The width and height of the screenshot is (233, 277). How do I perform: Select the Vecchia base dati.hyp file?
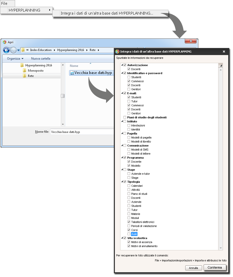point(91,73)
